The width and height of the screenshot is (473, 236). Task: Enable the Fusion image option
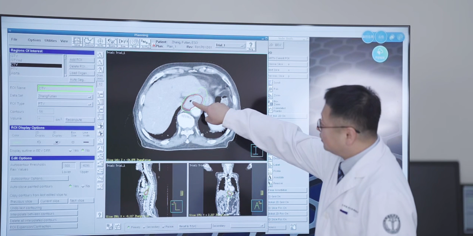pos(163,227)
